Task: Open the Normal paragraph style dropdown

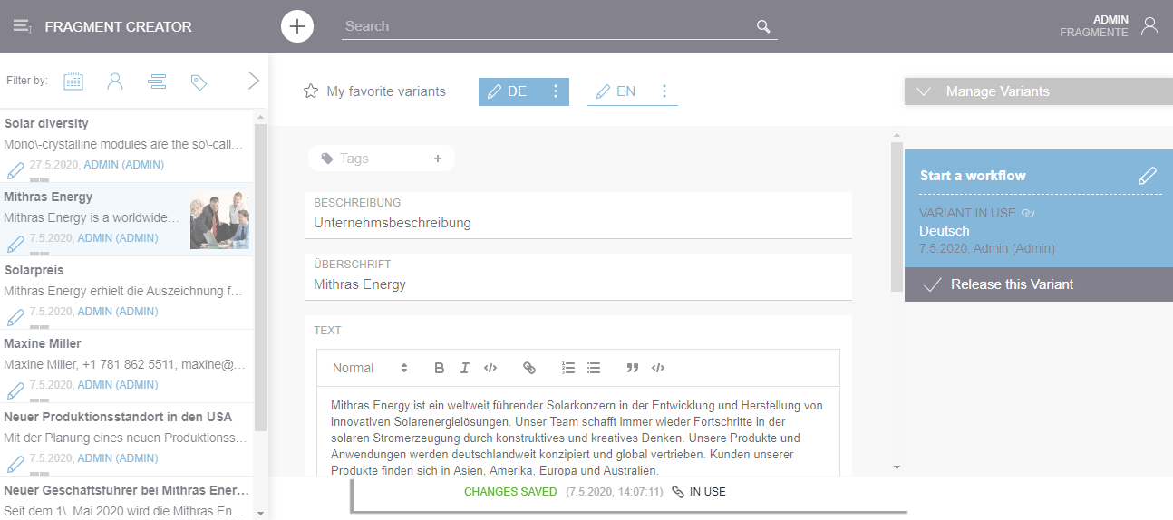Action: coord(370,368)
